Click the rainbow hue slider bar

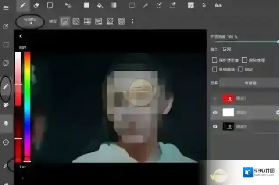coord(27,105)
